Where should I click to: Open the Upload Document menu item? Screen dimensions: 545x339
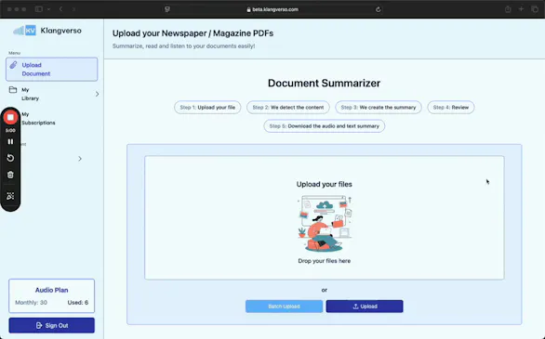coord(51,69)
